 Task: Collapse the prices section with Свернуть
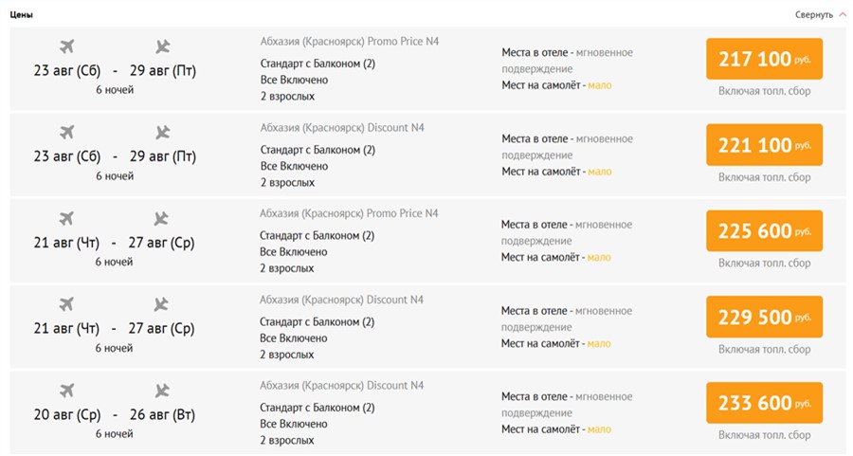click(x=813, y=15)
